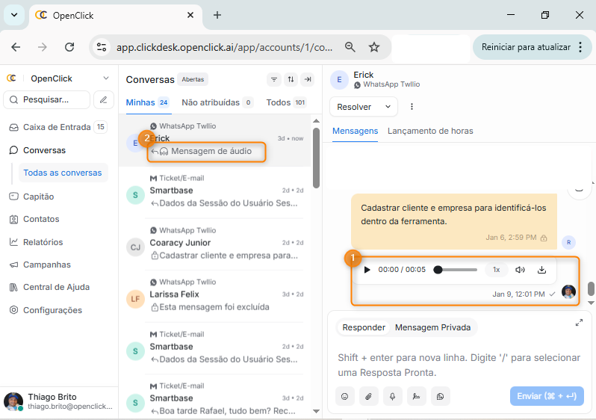
Task: Open conversation more options menu
Action: click(412, 107)
